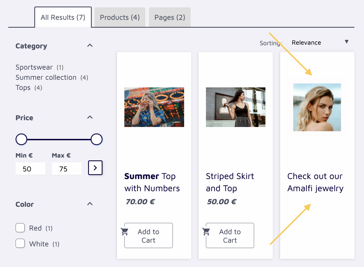
Task: Collapse the Category filter section
Action: (x=90, y=46)
